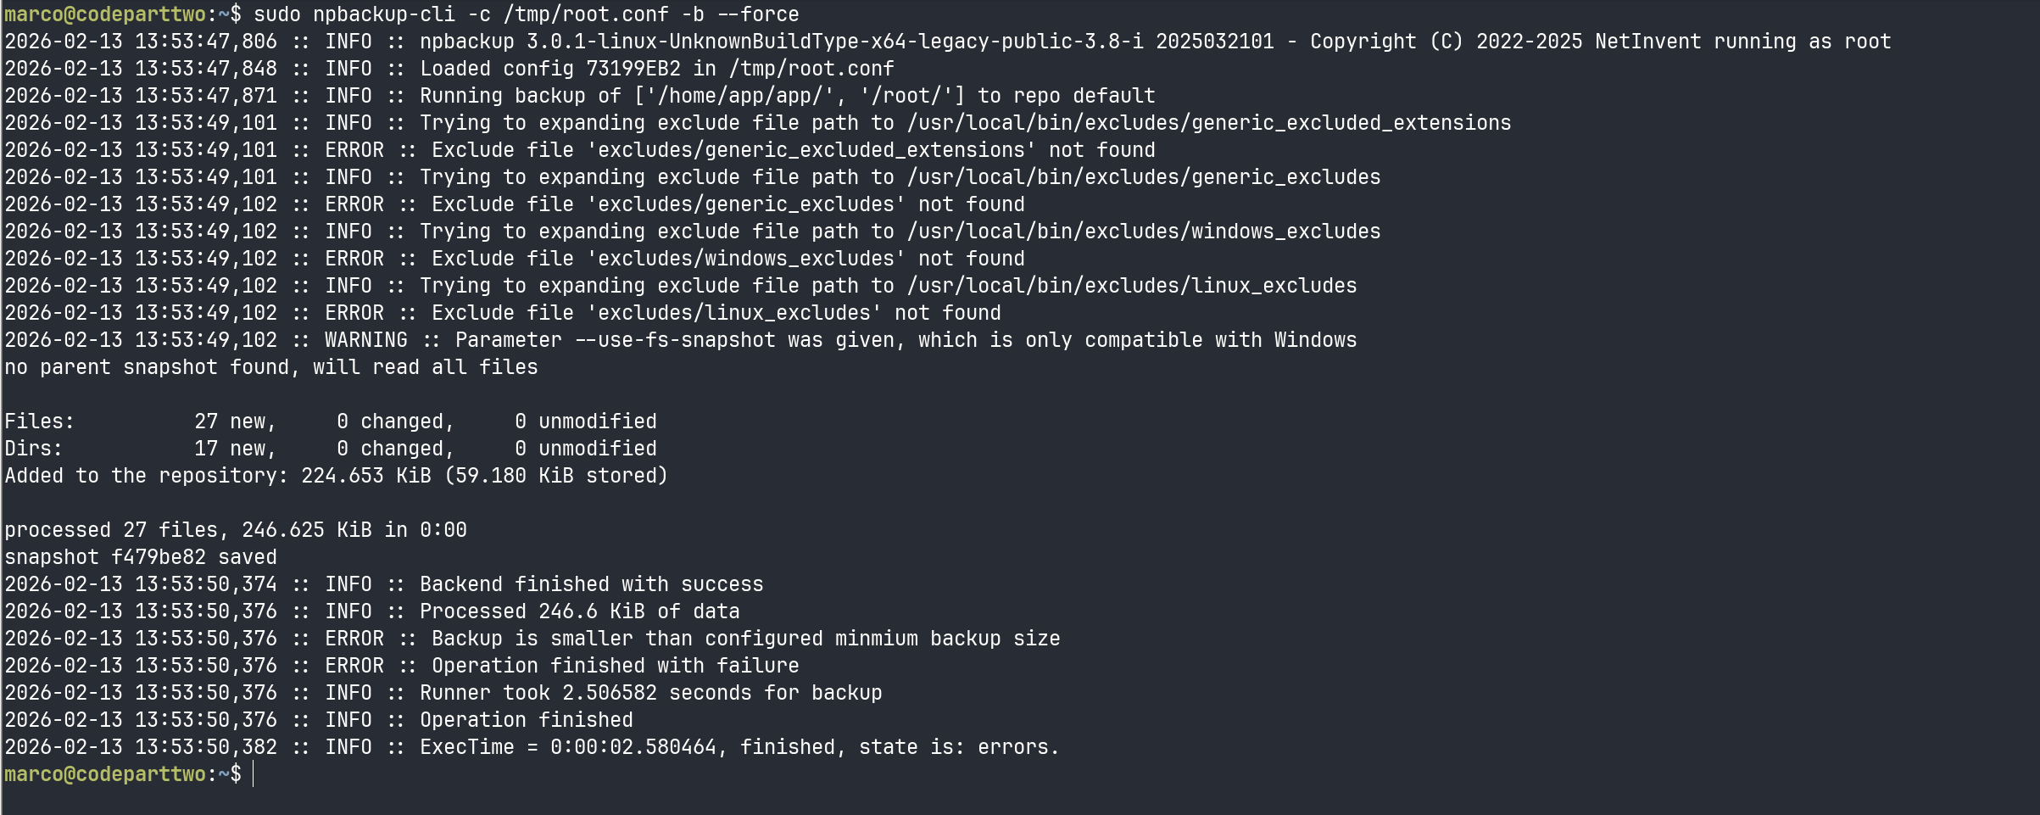
Task: Click the "Dirs:" summary label
Action: coord(34,449)
